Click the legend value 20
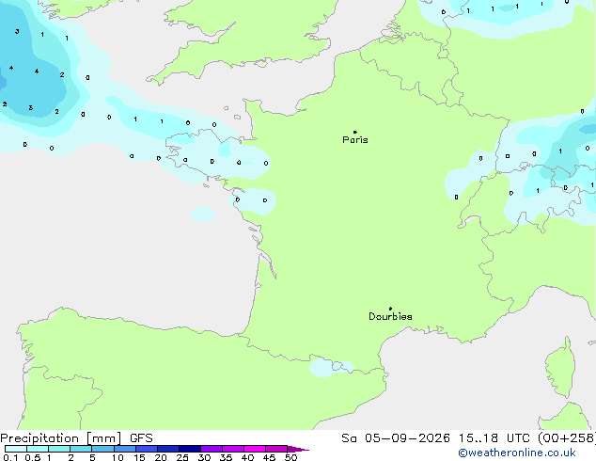 (161, 457)
